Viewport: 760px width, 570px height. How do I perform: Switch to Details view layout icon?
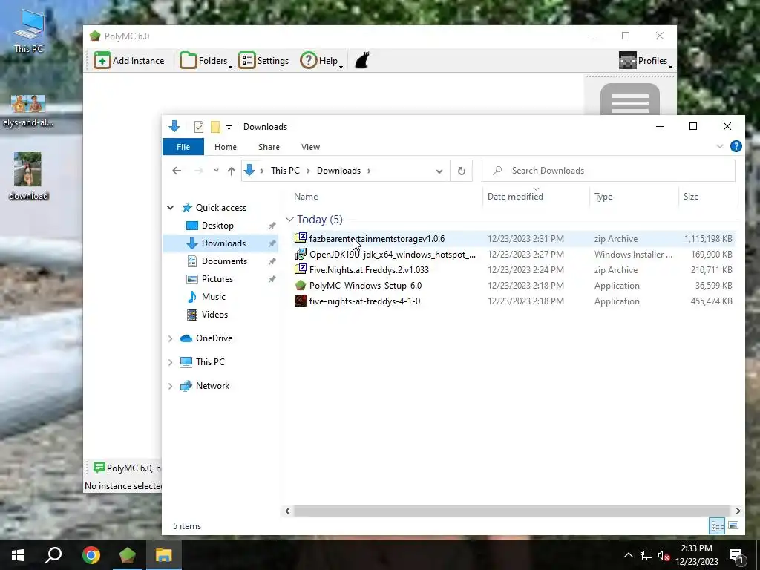(718, 525)
